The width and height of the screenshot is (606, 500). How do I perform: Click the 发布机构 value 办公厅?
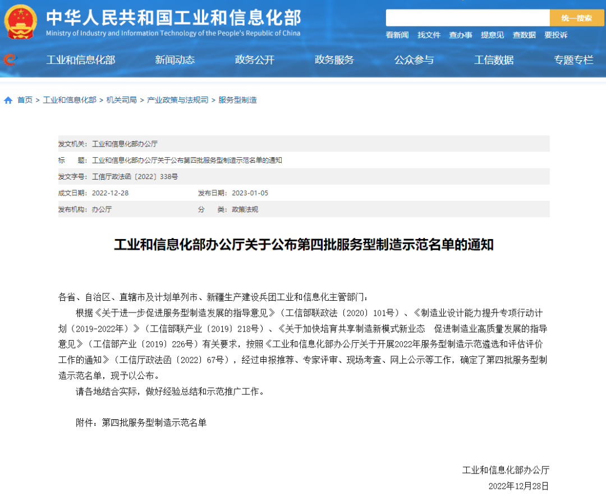coord(102,209)
